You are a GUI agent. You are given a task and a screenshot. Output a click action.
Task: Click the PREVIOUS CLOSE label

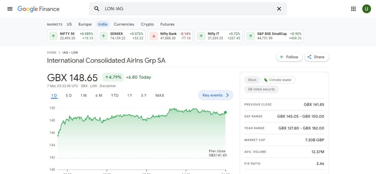tap(258, 104)
